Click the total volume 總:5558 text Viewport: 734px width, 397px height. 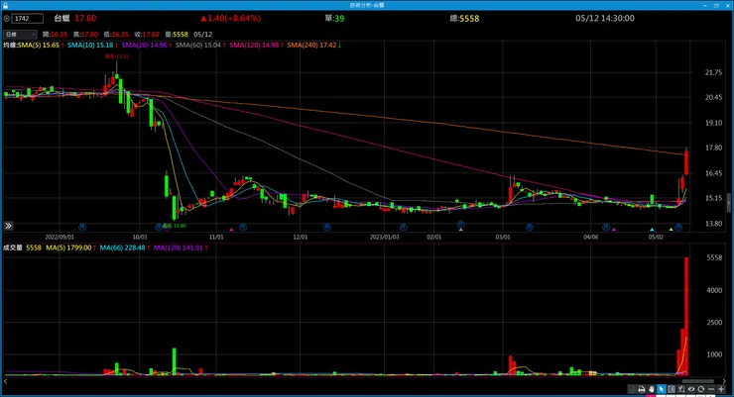(x=464, y=18)
